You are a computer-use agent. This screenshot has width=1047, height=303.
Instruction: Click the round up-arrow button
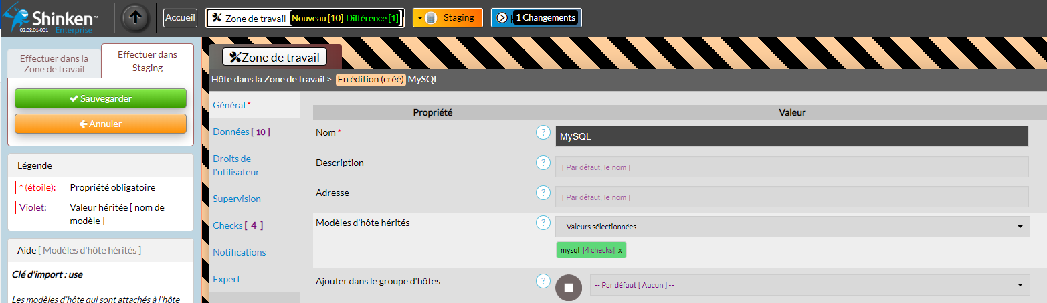pos(136,18)
